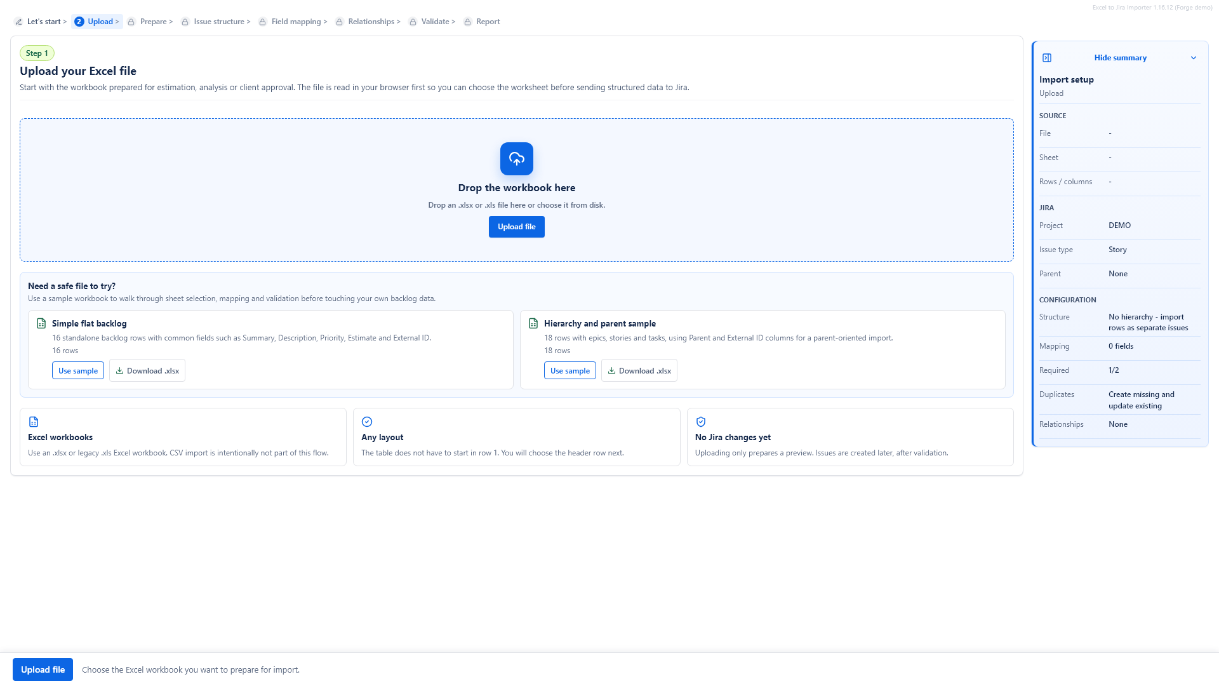Screen dimensions: 1219x686
Task: Download .xlsx for Hierarchy and parent sample
Action: [639, 371]
